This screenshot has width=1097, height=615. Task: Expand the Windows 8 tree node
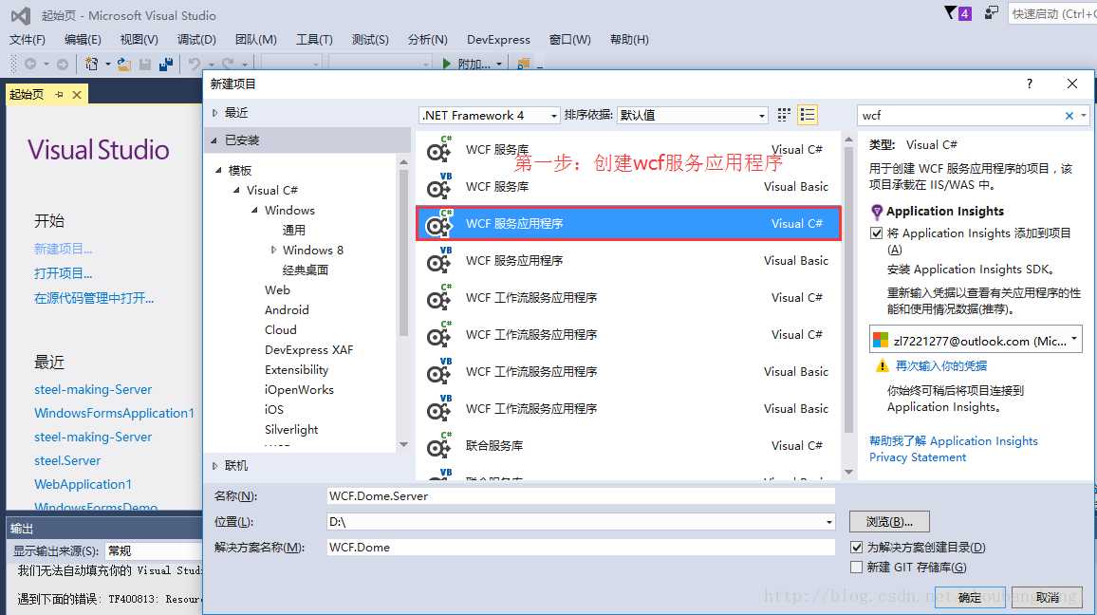(x=273, y=250)
